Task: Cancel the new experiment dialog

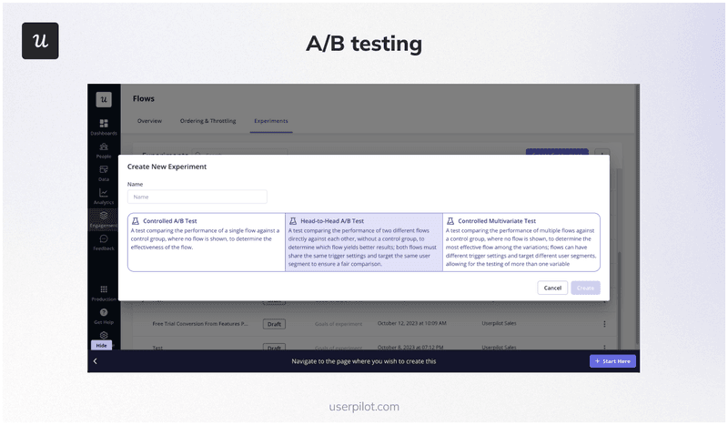Action: [x=551, y=288]
